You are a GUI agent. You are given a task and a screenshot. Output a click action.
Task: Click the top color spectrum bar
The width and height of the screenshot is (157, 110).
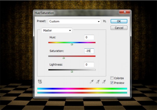tap(82, 89)
